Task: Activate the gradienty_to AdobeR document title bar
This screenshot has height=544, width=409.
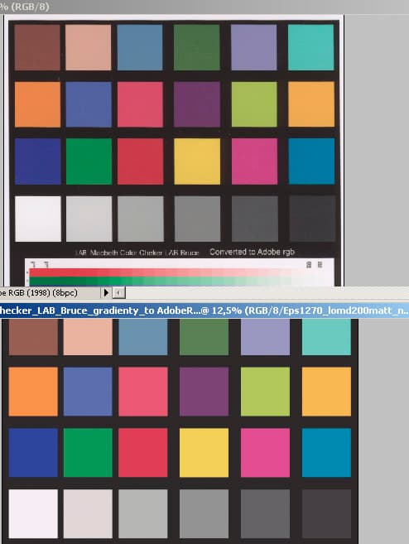Action: [204, 311]
